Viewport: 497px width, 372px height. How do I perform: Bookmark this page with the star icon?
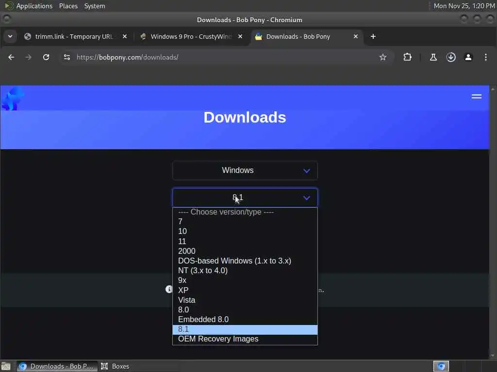(x=383, y=57)
